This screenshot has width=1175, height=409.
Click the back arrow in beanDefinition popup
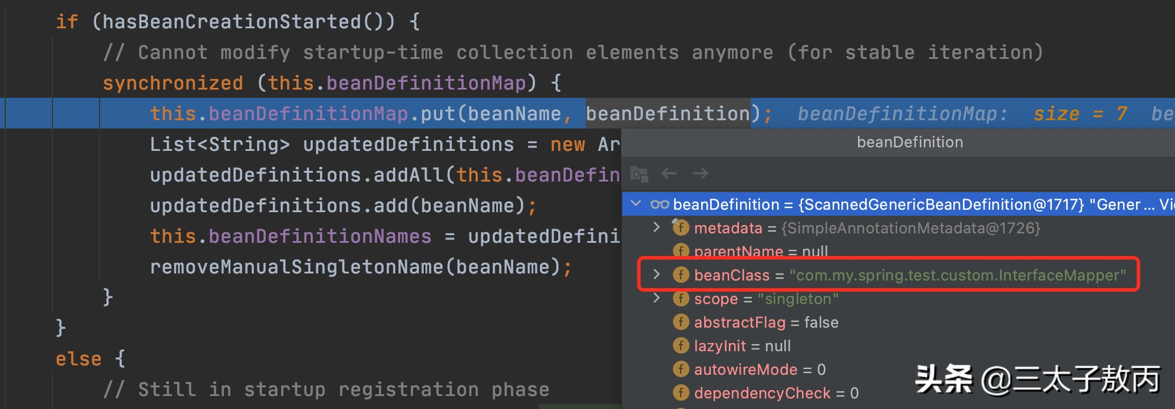pyautogui.click(x=669, y=173)
